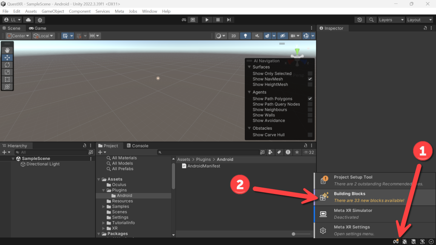
Task: Enable Show Path Query Nodes checkbox
Action: click(310, 104)
